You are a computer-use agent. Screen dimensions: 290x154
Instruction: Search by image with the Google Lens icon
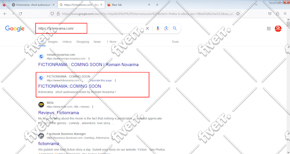(166, 29)
